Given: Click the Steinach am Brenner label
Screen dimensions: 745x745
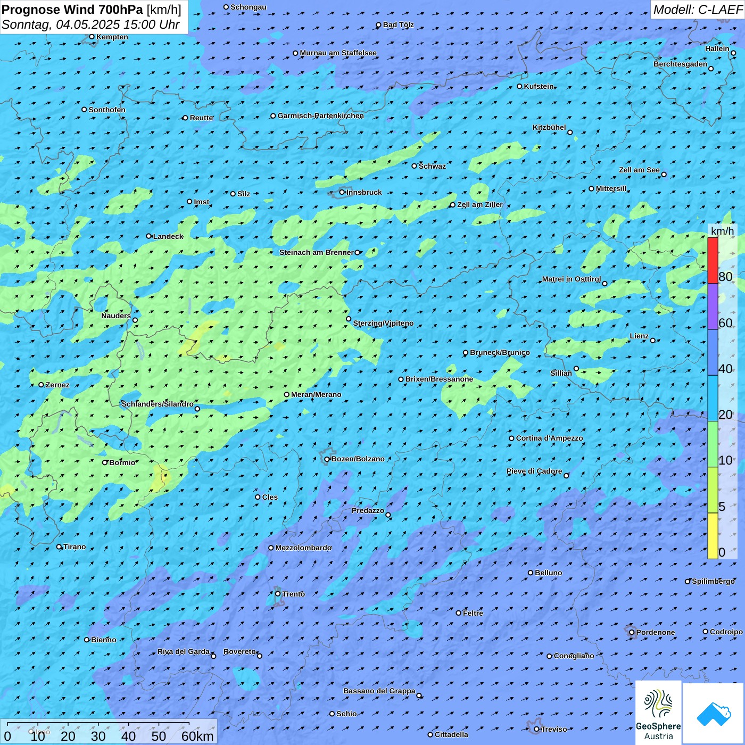Looking at the screenshot, I should click(x=317, y=252).
